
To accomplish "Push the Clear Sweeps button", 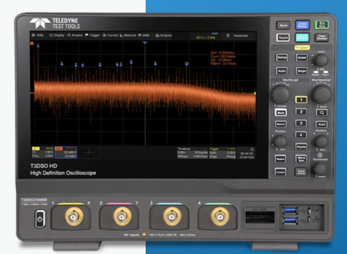I will coord(321,38).
